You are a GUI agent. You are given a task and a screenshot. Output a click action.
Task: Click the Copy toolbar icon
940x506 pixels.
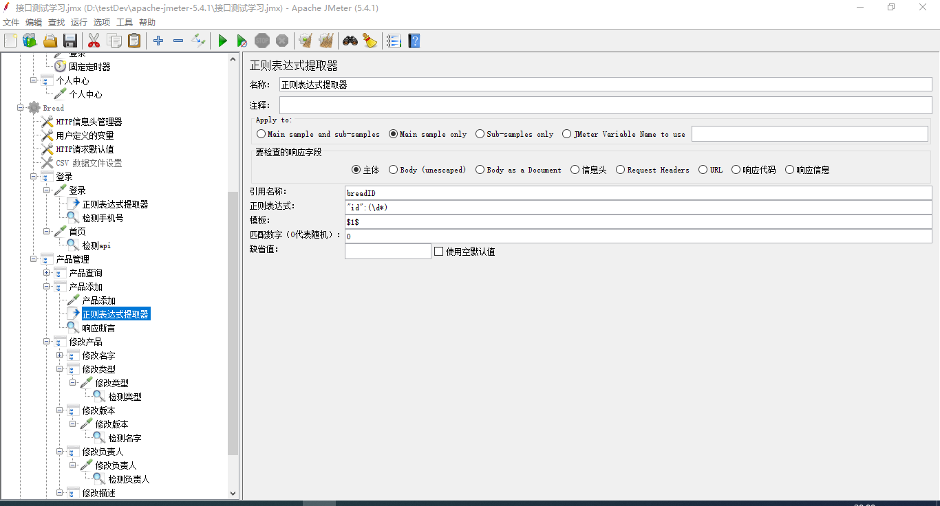coord(114,41)
